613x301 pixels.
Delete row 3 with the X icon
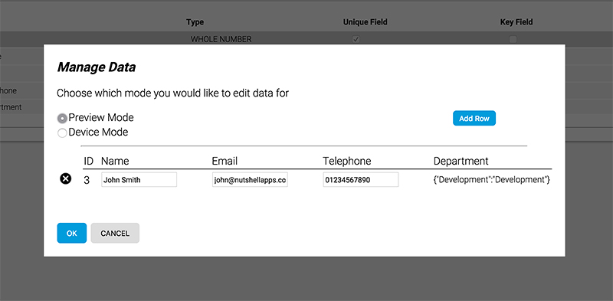(66, 179)
